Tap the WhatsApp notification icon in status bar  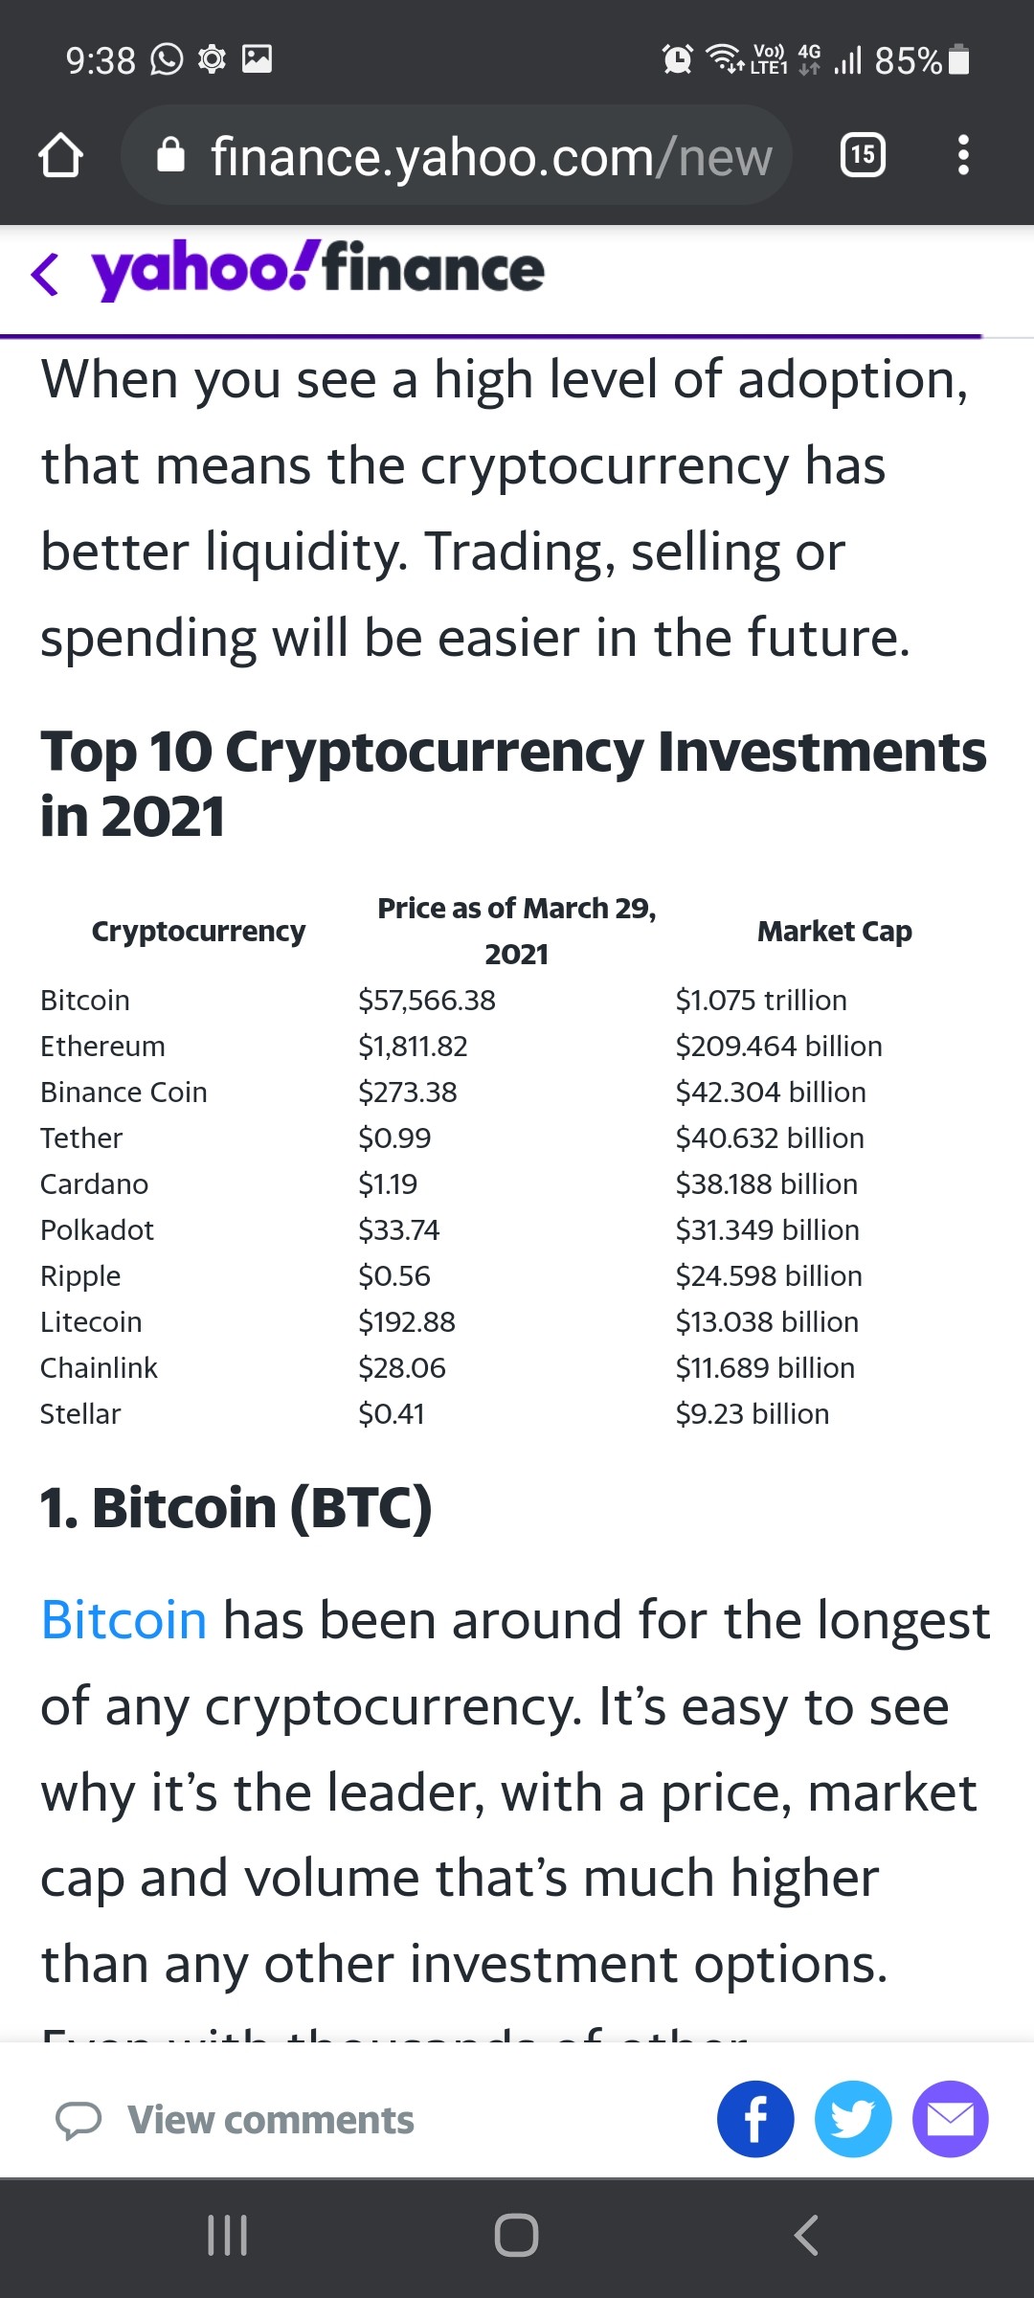click(167, 59)
